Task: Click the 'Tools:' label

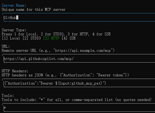Action: (x=8, y=96)
